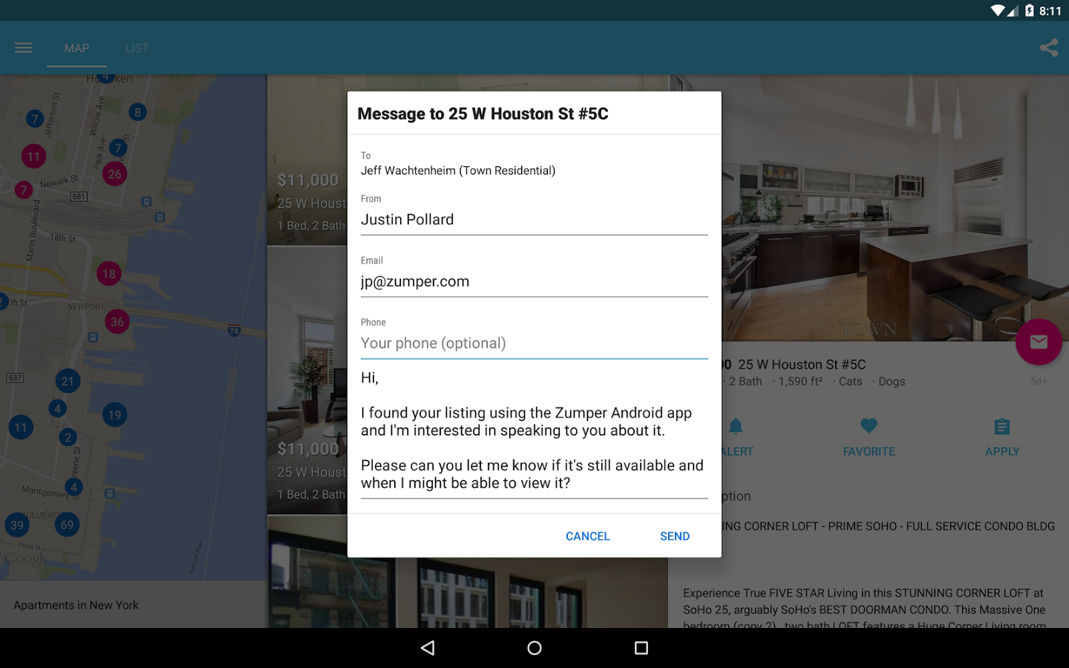Image resolution: width=1069 pixels, height=668 pixels.
Task: Focus the phone optional input field
Action: click(x=534, y=343)
